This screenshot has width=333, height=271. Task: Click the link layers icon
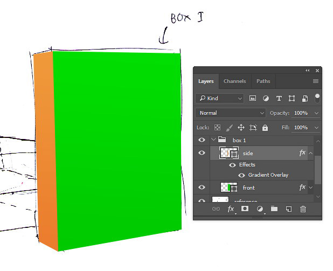click(216, 209)
